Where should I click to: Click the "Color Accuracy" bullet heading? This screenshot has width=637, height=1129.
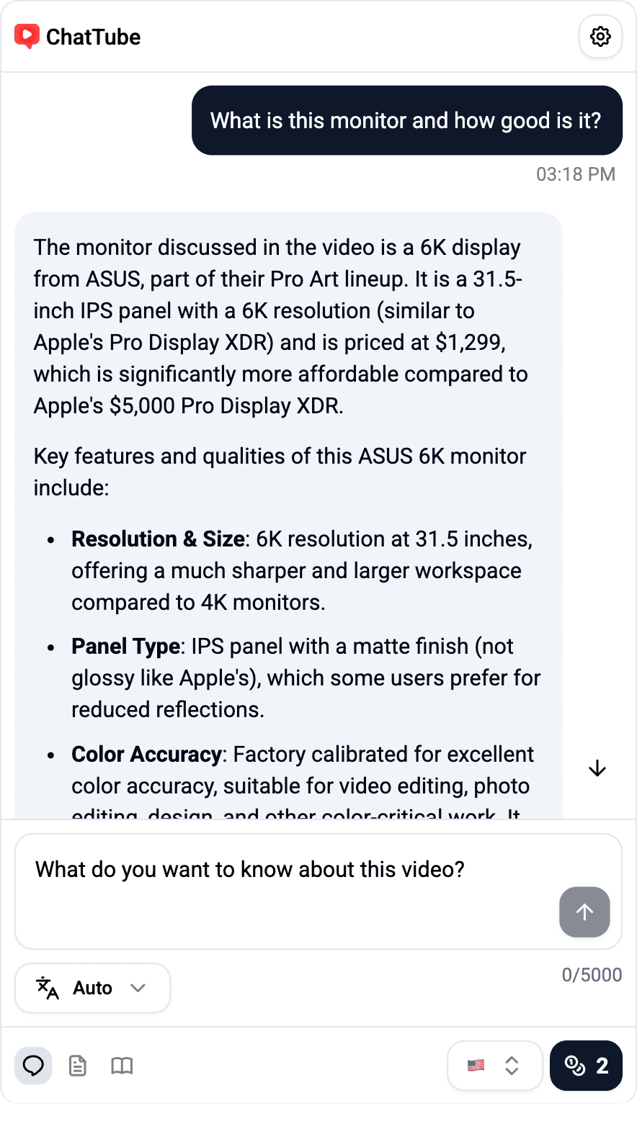tap(146, 754)
